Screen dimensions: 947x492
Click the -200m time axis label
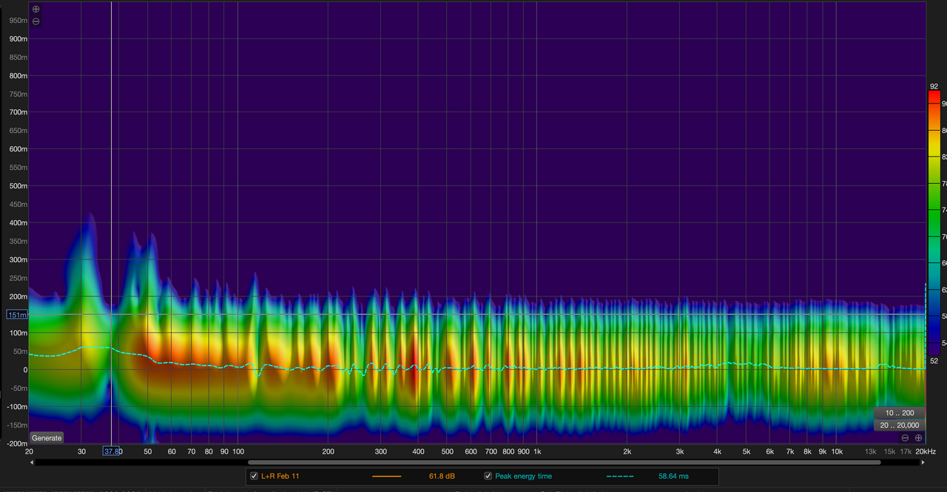click(17, 443)
